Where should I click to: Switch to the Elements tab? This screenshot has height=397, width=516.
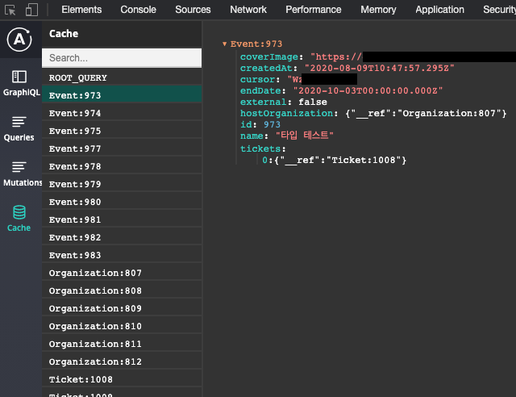coord(81,10)
